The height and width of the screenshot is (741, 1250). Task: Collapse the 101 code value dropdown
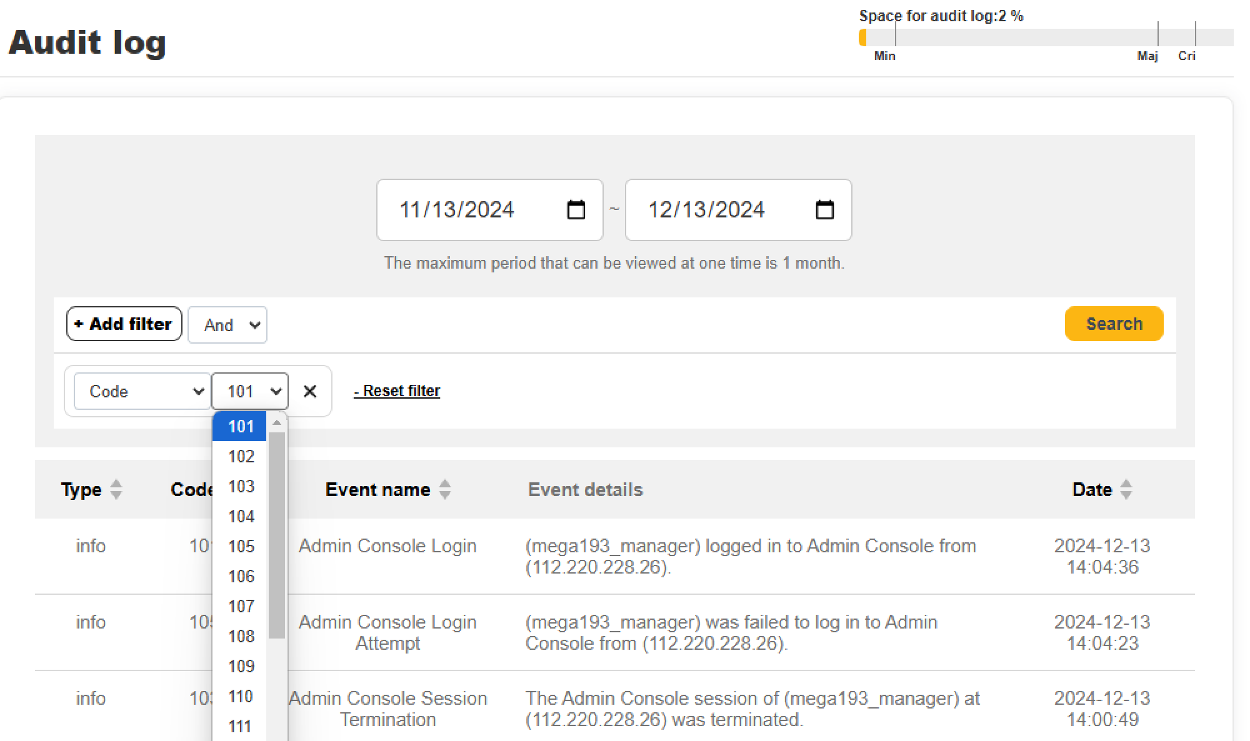click(x=250, y=391)
